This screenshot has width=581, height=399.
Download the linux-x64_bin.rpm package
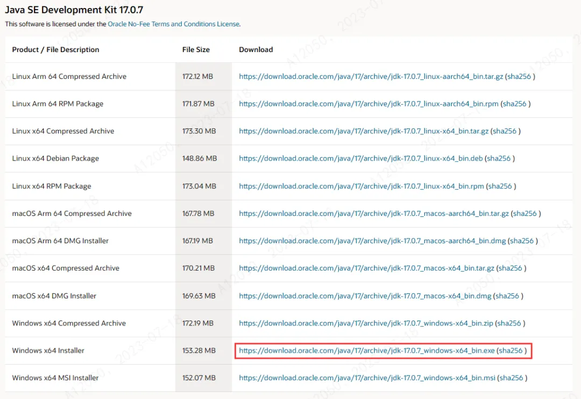(x=362, y=186)
